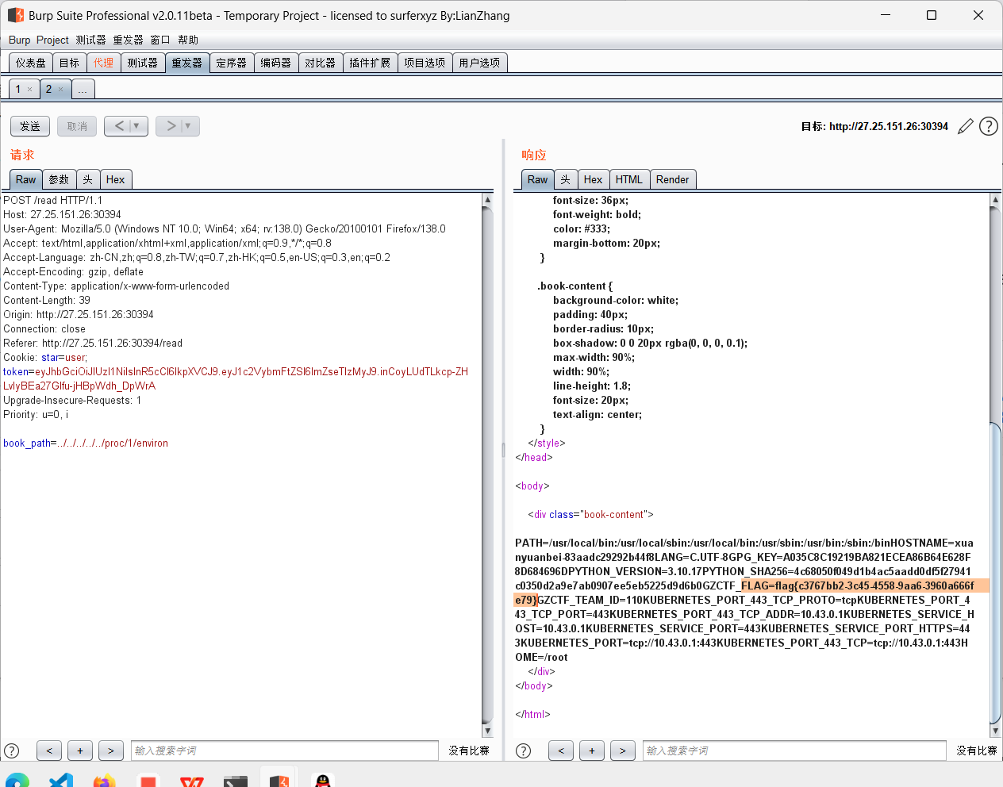Open the 测试器 menu
1003x787 pixels.
point(90,40)
